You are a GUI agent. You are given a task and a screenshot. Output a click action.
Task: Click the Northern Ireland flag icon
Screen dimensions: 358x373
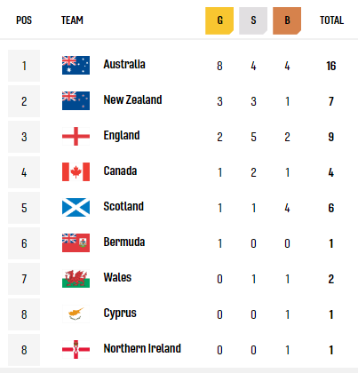click(x=76, y=349)
